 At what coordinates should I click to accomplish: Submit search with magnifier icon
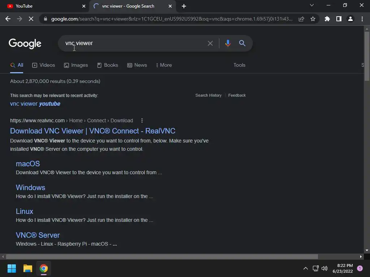click(242, 43)
